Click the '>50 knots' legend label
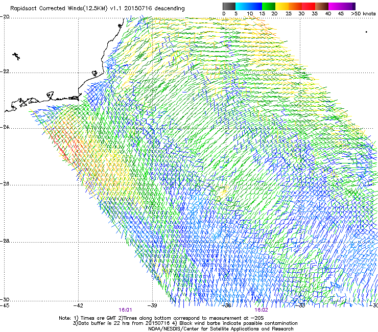378x332 pixels. click(363, 14)
